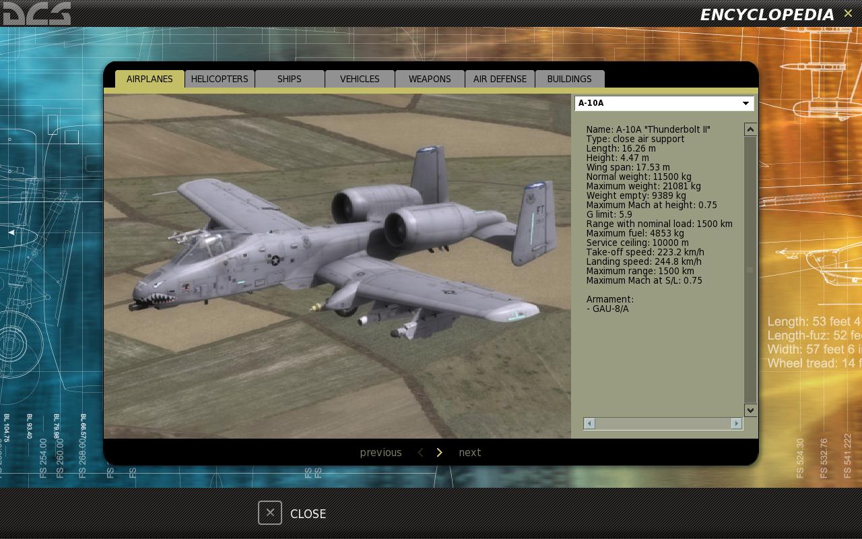Viewport: 862px width, 539px height.
Task: Open the Helicopters tab
Action: coord(220,79)
